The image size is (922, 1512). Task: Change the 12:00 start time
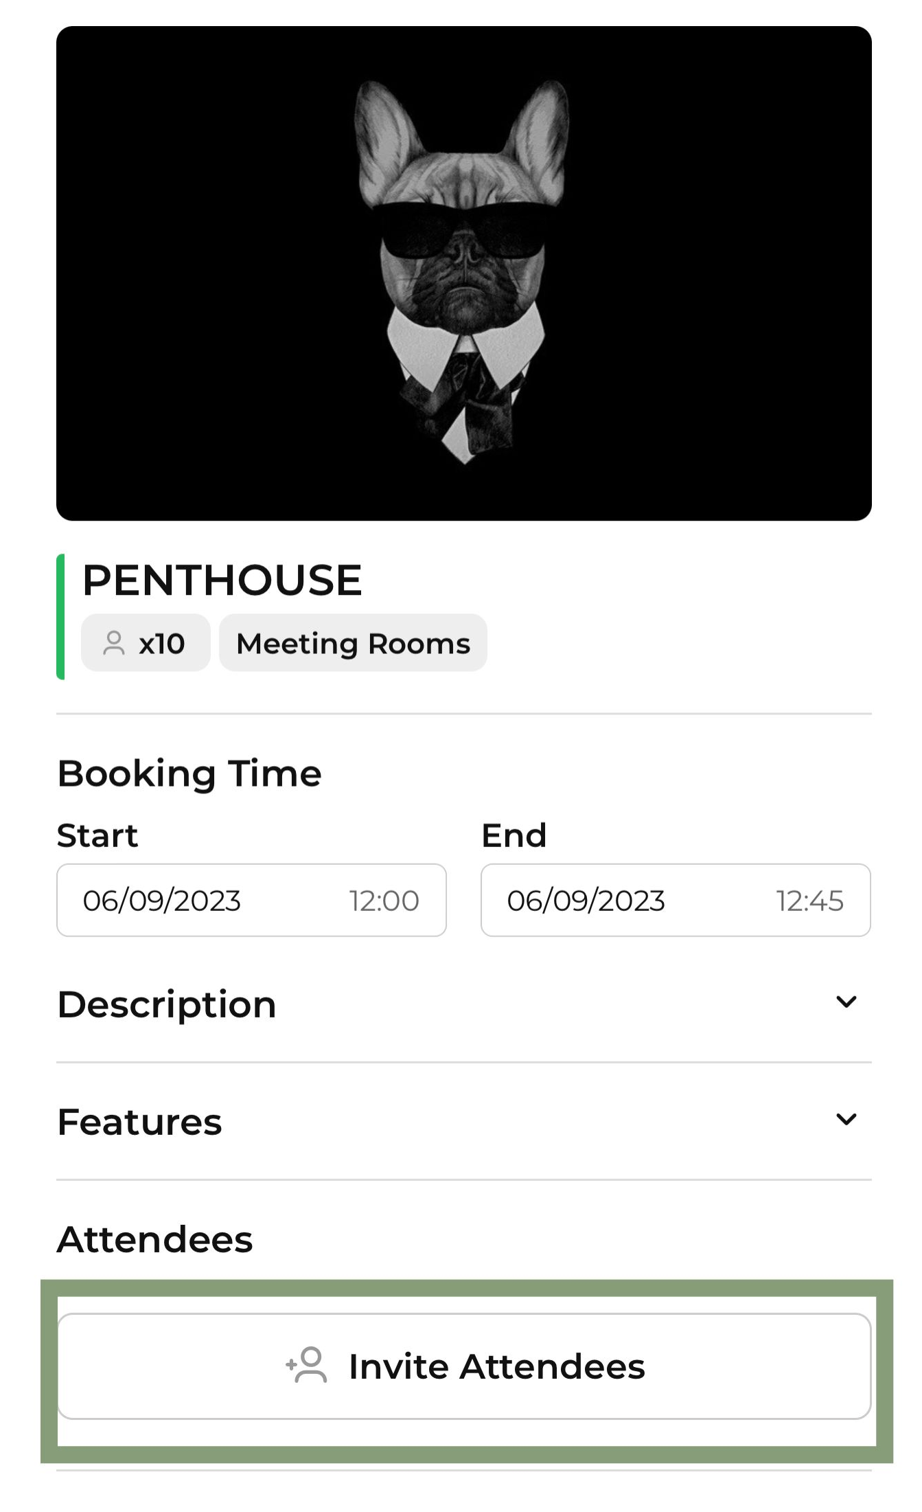(x=384, y=901)
